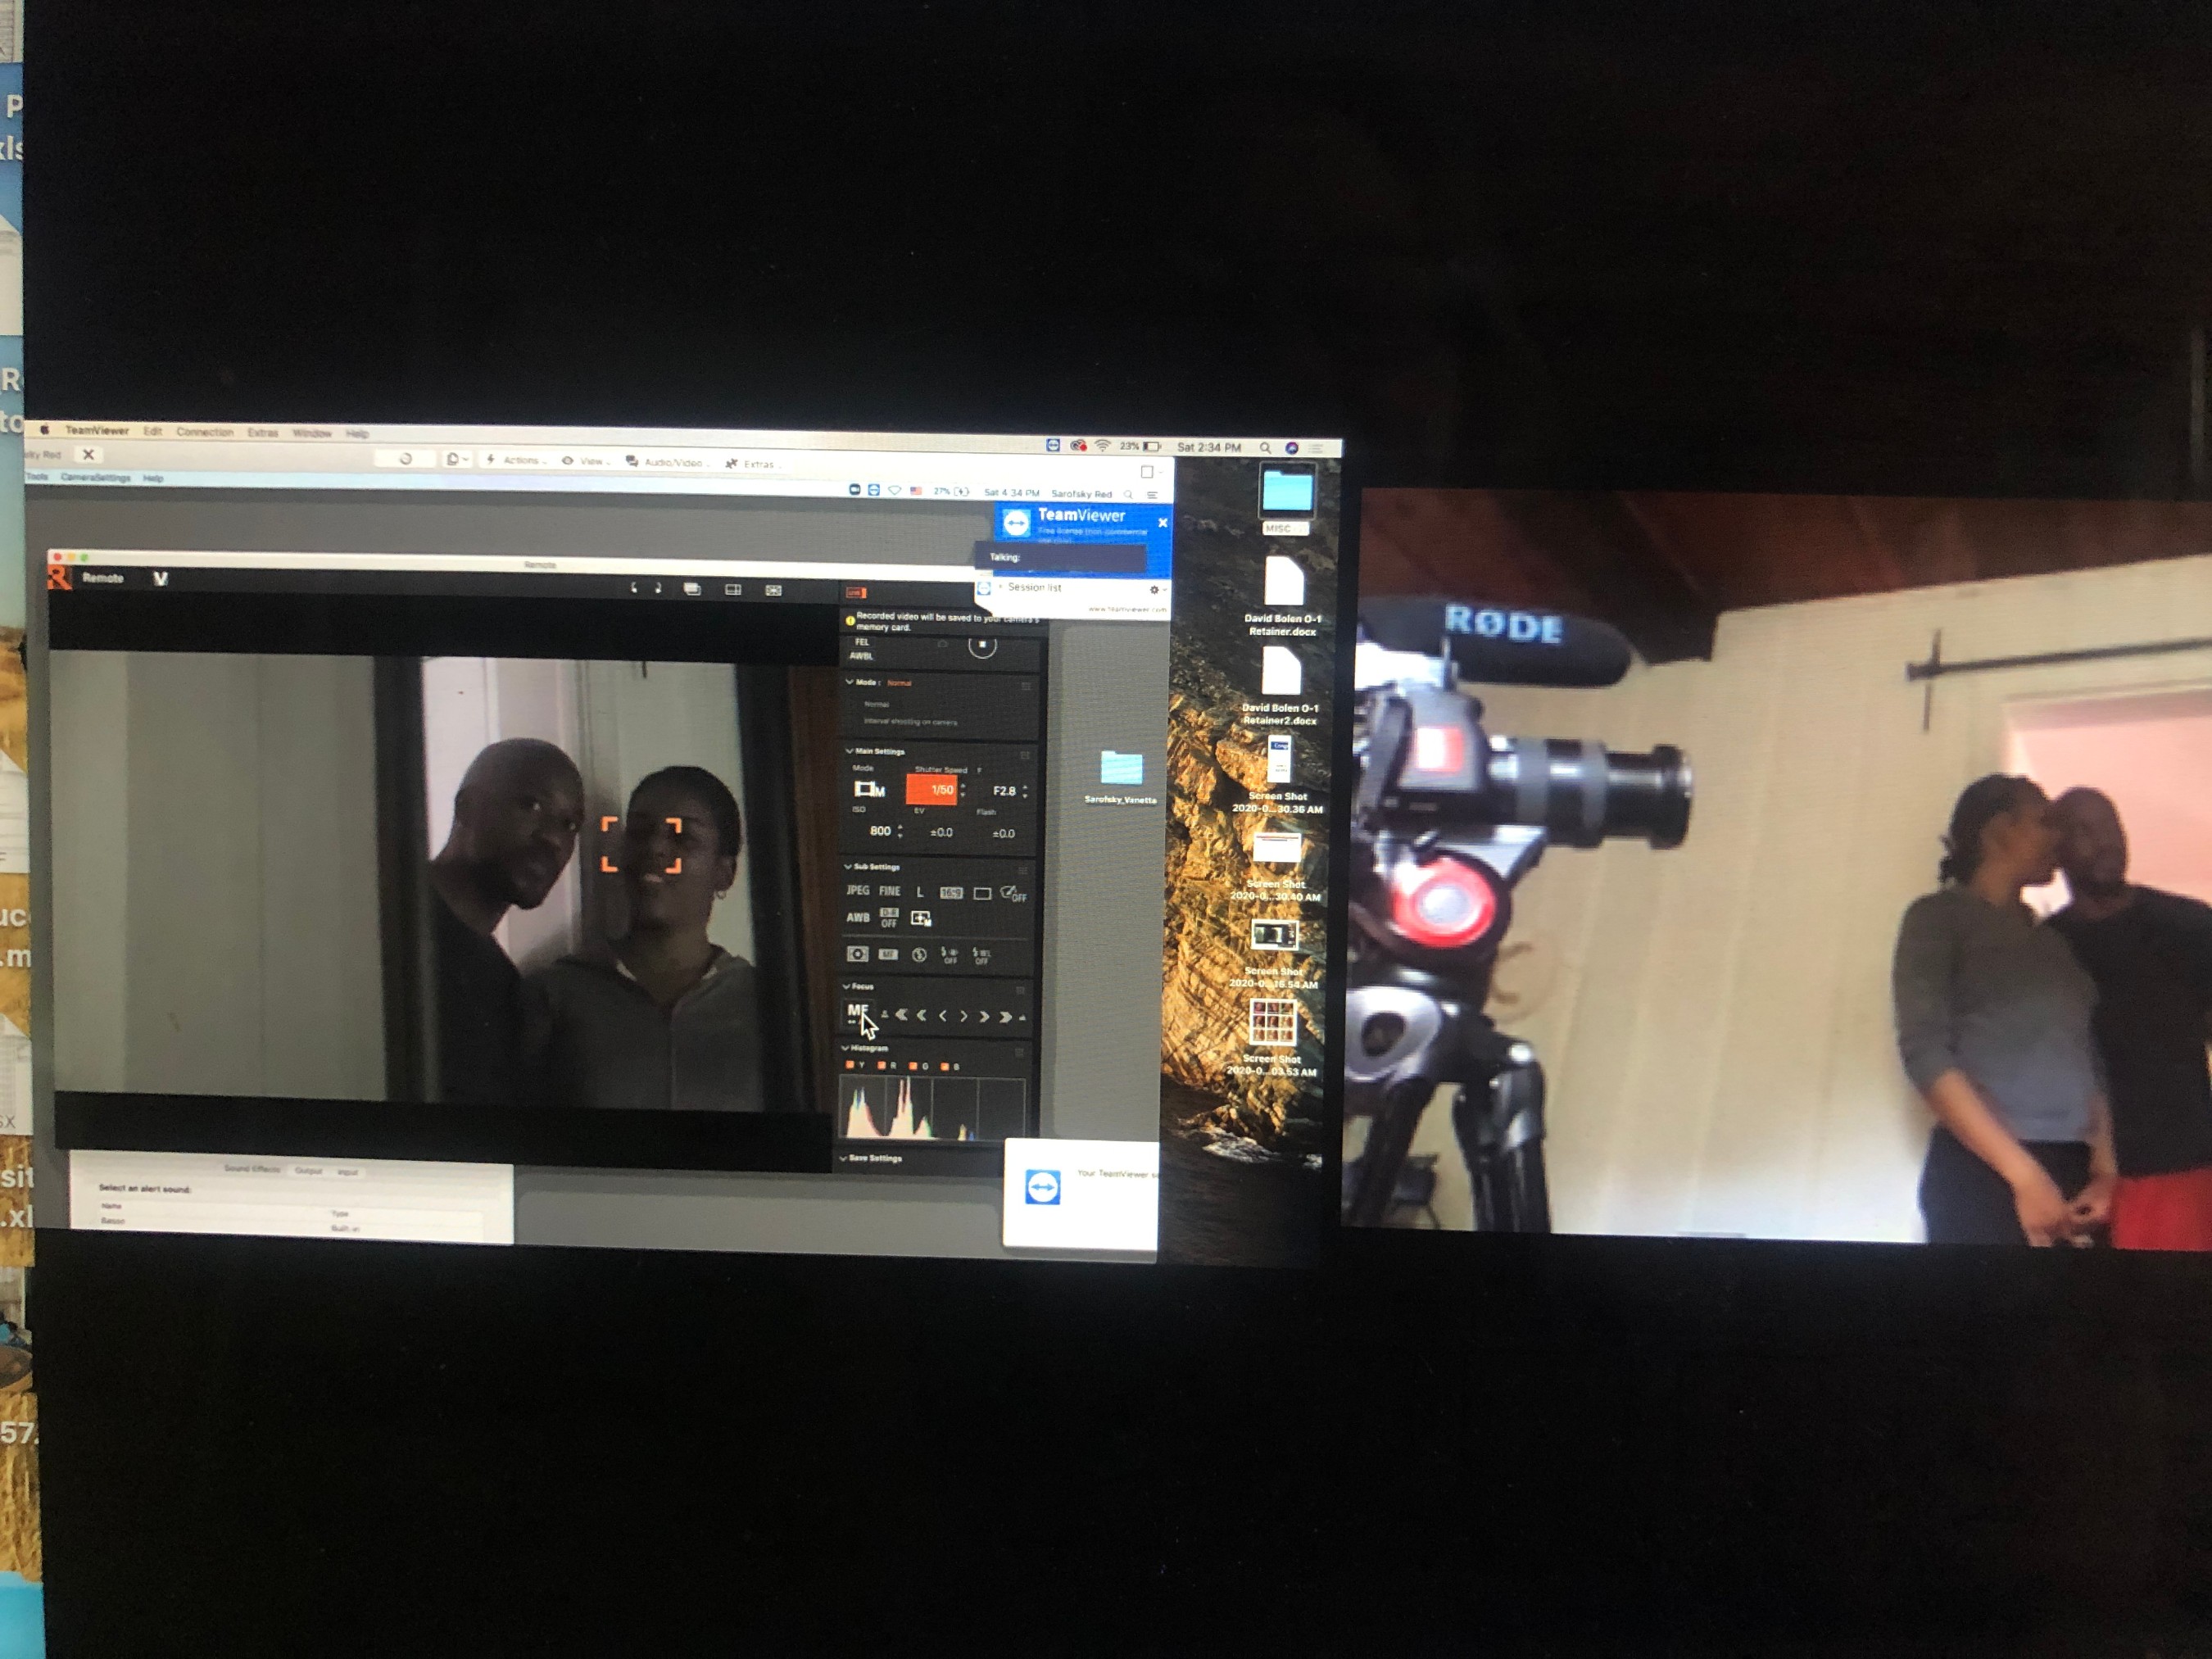Click the metering mode icon in Sub Settings
Viewport: 2212px width, 1659px height.
[857, 954]
